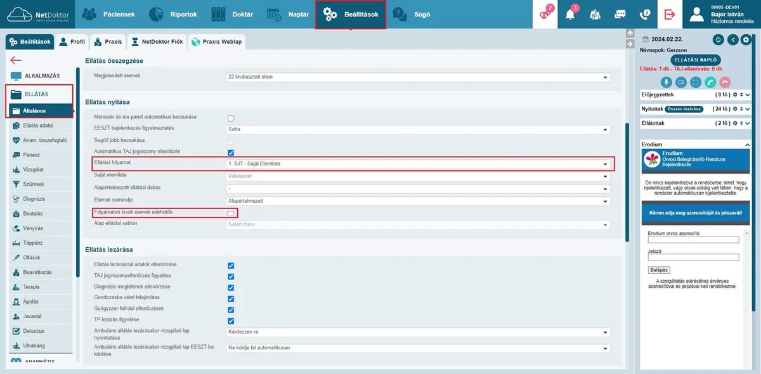Open the Doktár menu

click(x=231, y=14)
